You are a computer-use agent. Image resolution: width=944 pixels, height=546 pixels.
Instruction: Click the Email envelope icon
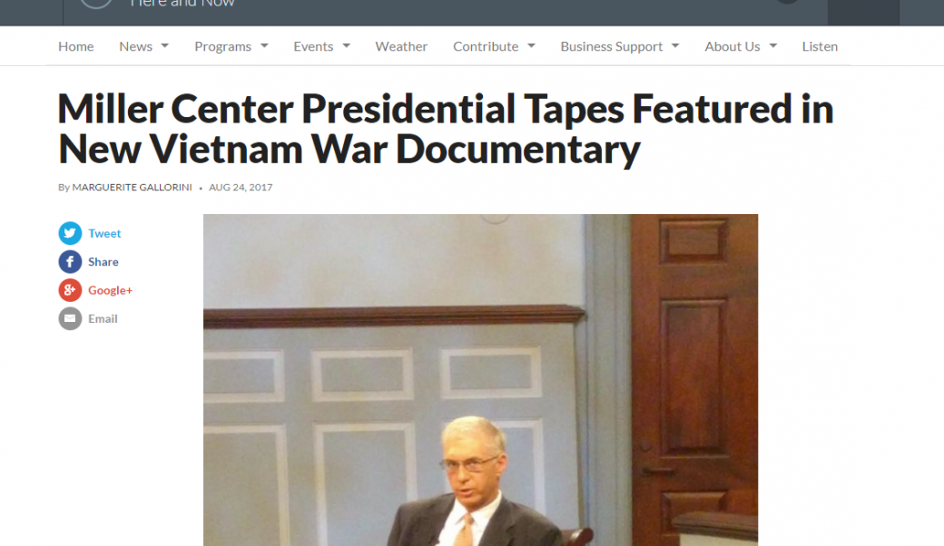[70, 318]
